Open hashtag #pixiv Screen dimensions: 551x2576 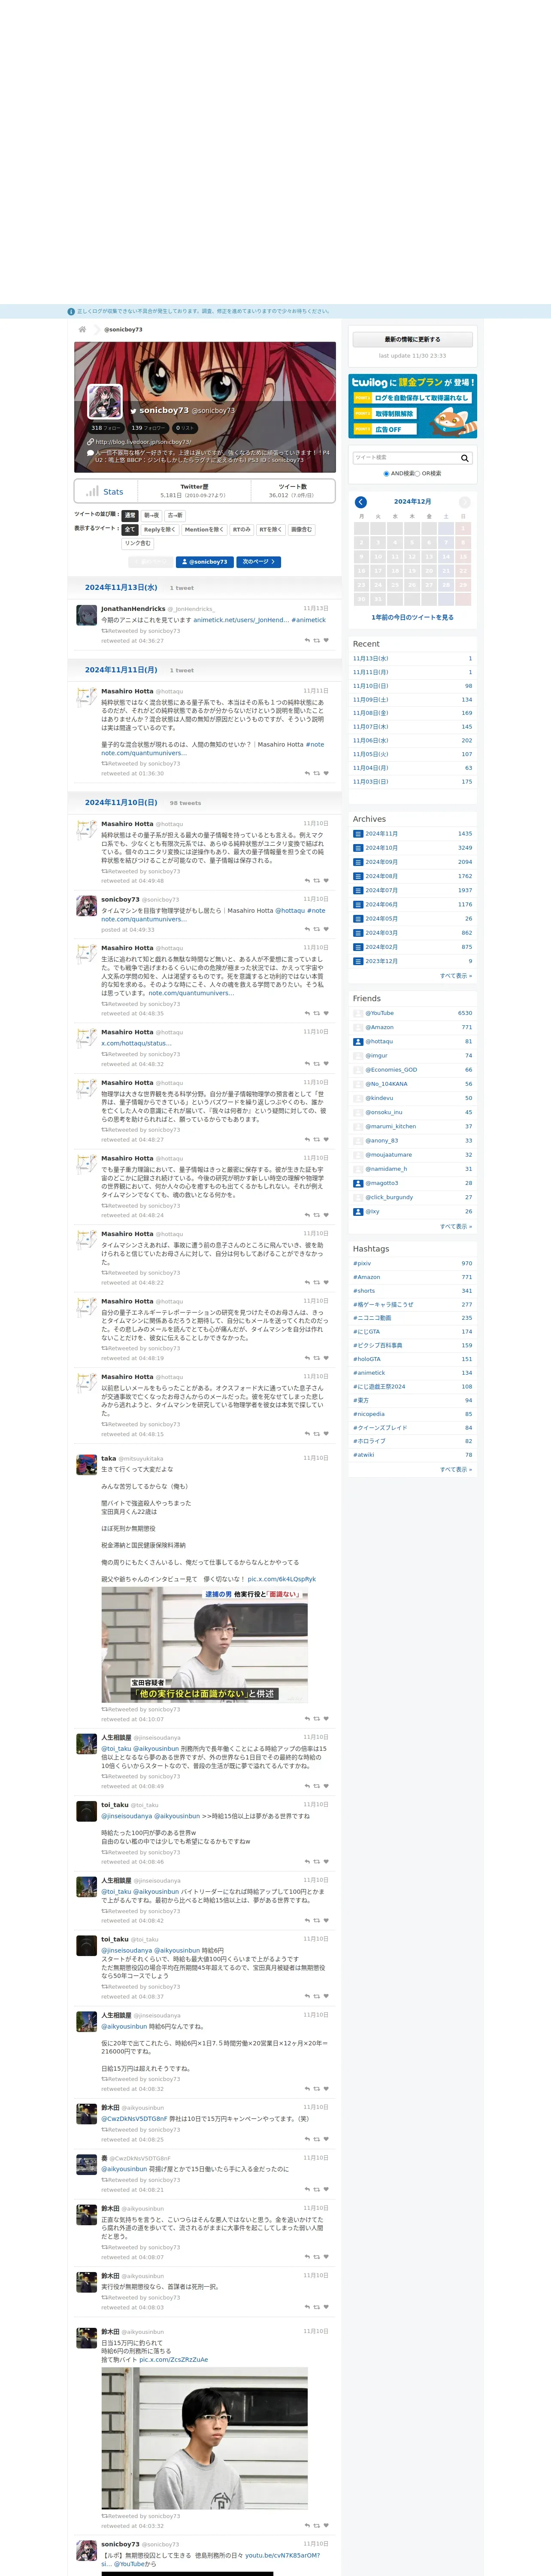click(362, 1263)
